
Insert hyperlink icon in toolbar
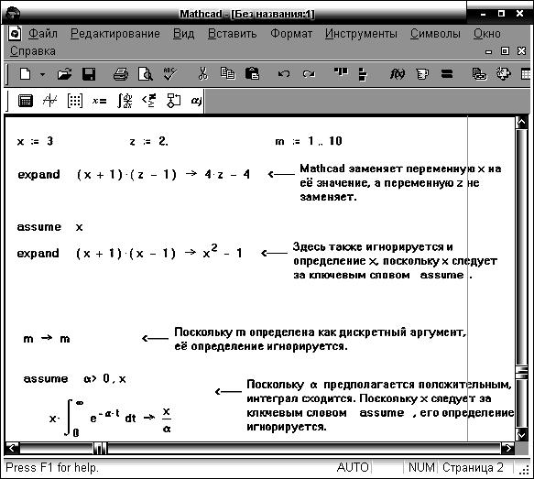[x=480, y=73]
